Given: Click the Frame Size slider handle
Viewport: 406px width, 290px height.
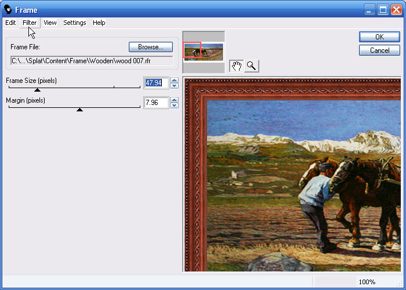Looking at the screenshot, I should 37,90.
